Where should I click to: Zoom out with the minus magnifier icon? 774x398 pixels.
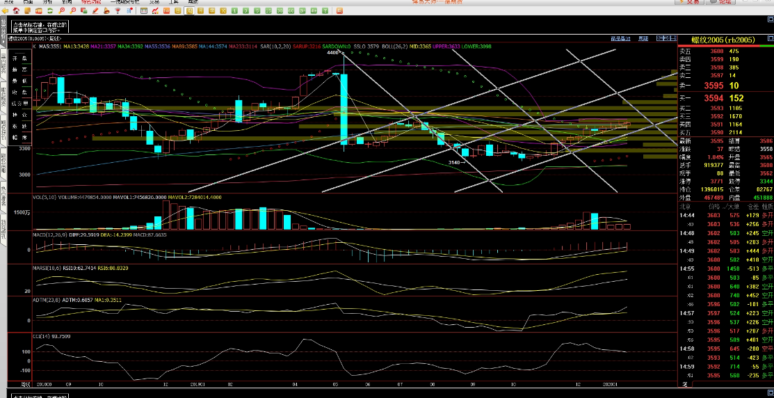pyautogui.click(x=72, y=10)
